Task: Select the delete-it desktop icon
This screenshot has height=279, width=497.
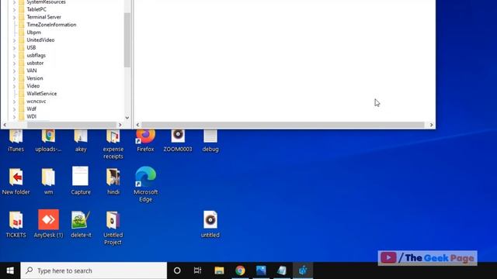Action: [x=81, y=224]
